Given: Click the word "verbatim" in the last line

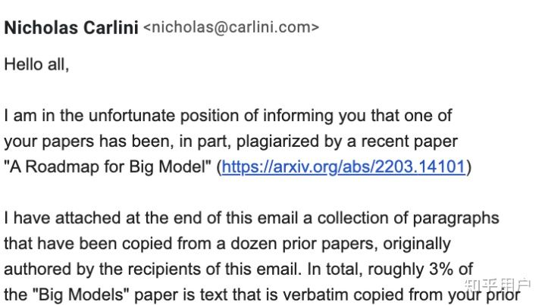Looking at the screenshot, I should tap(315, 295).
